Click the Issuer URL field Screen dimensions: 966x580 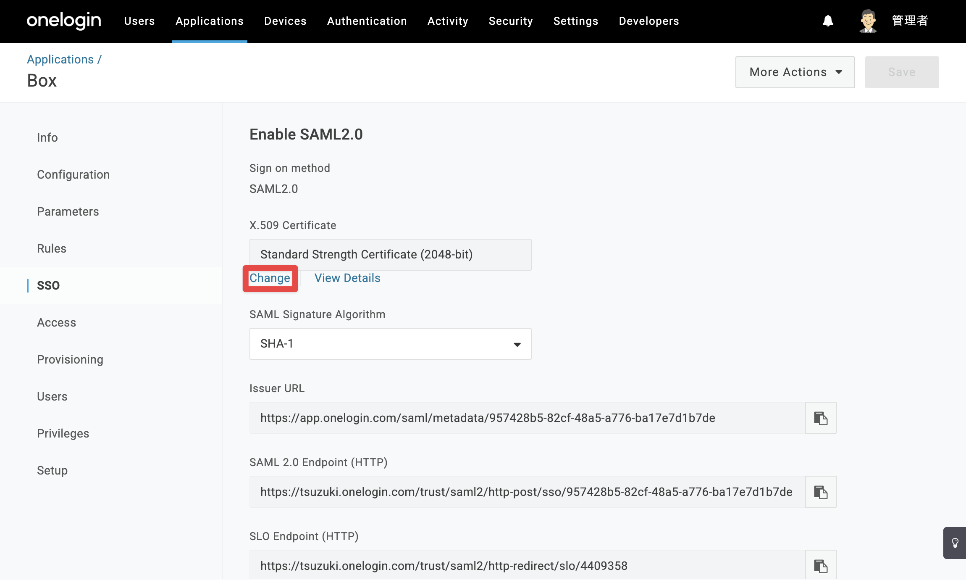coord(528,418)
